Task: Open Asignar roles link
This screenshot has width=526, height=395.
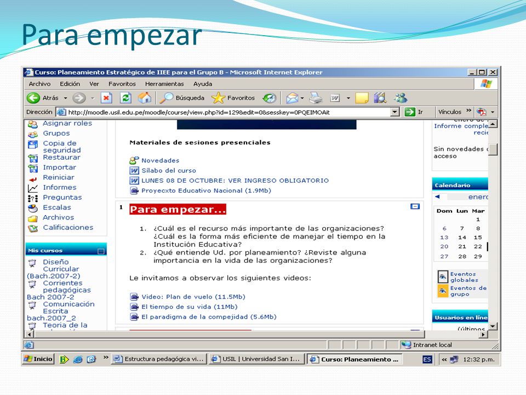Action: tap(67, 123)
